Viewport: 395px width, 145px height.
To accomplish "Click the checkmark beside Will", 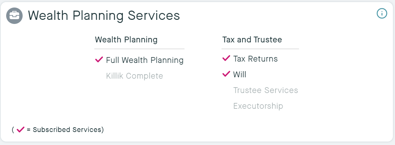I will (x=226, y=74).
